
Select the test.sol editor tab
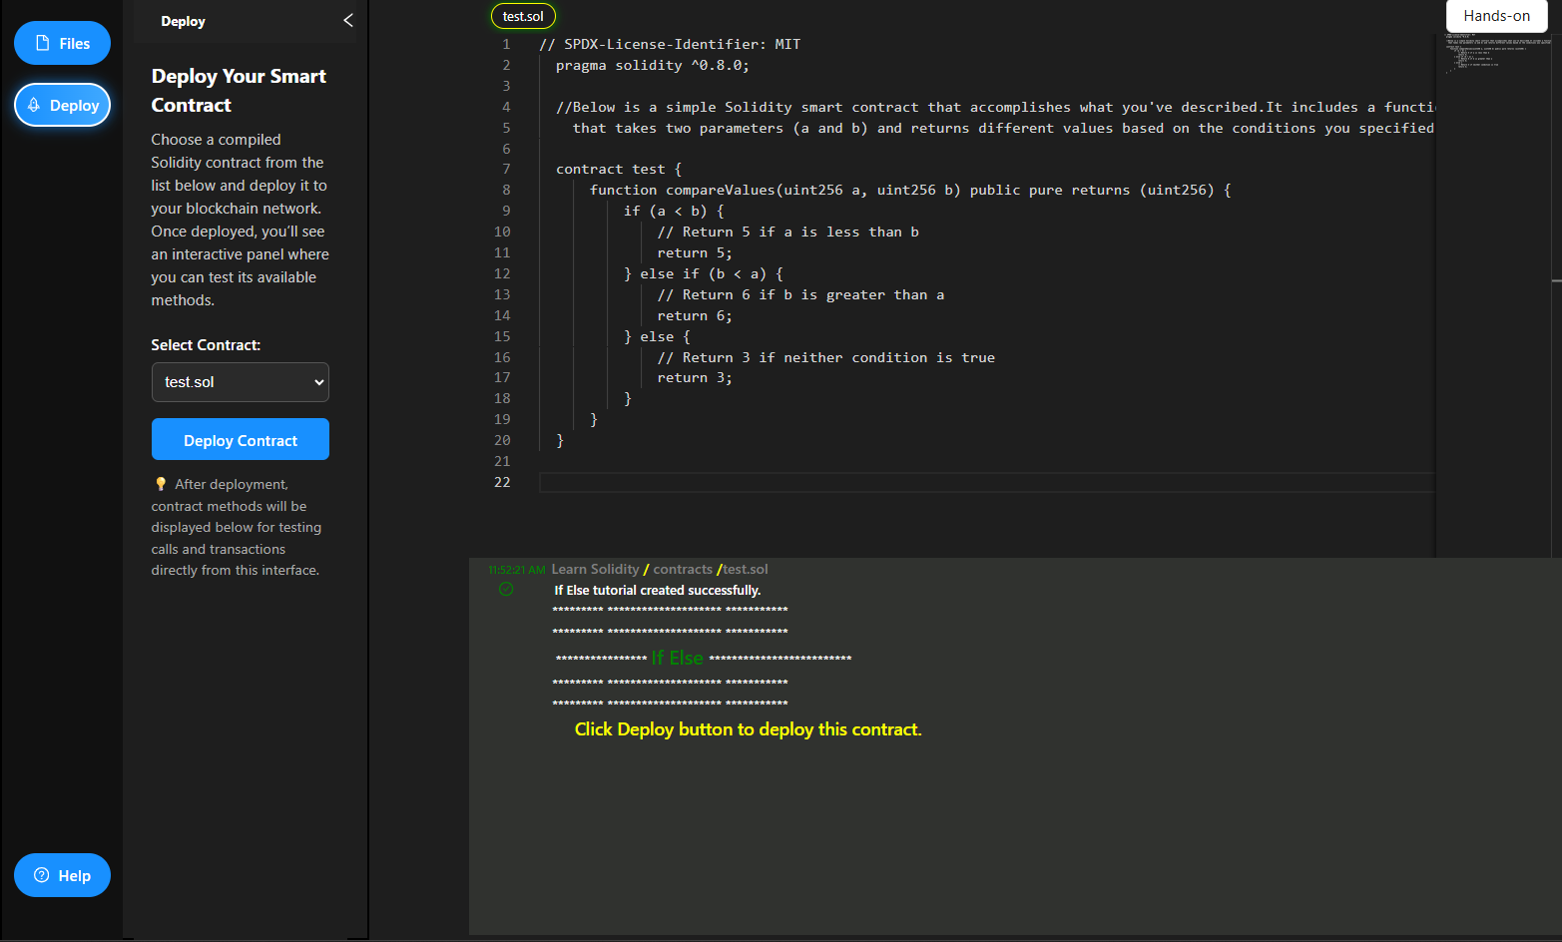coord(523,16)
